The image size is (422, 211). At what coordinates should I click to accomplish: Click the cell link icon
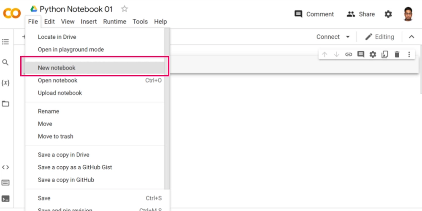coord(349,54)
